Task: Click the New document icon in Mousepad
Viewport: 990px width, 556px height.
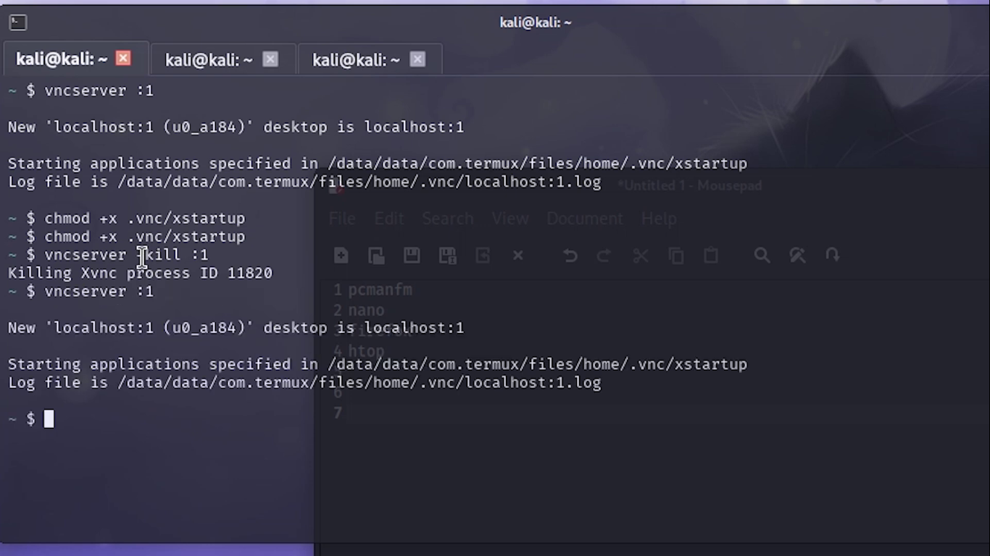Action: point(341,255)
